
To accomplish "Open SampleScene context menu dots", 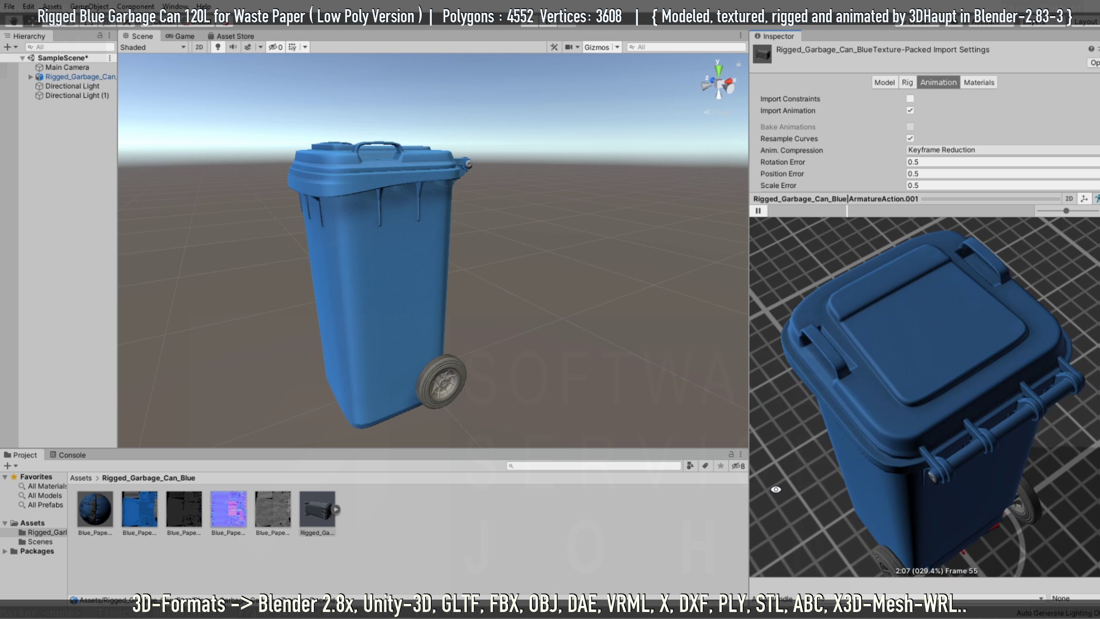I will 110,58.
